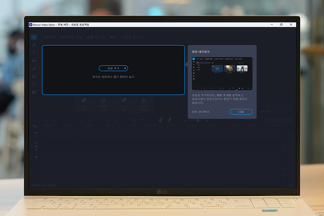Expand the 내보내기 export dropdown arrow

(290, 120)
